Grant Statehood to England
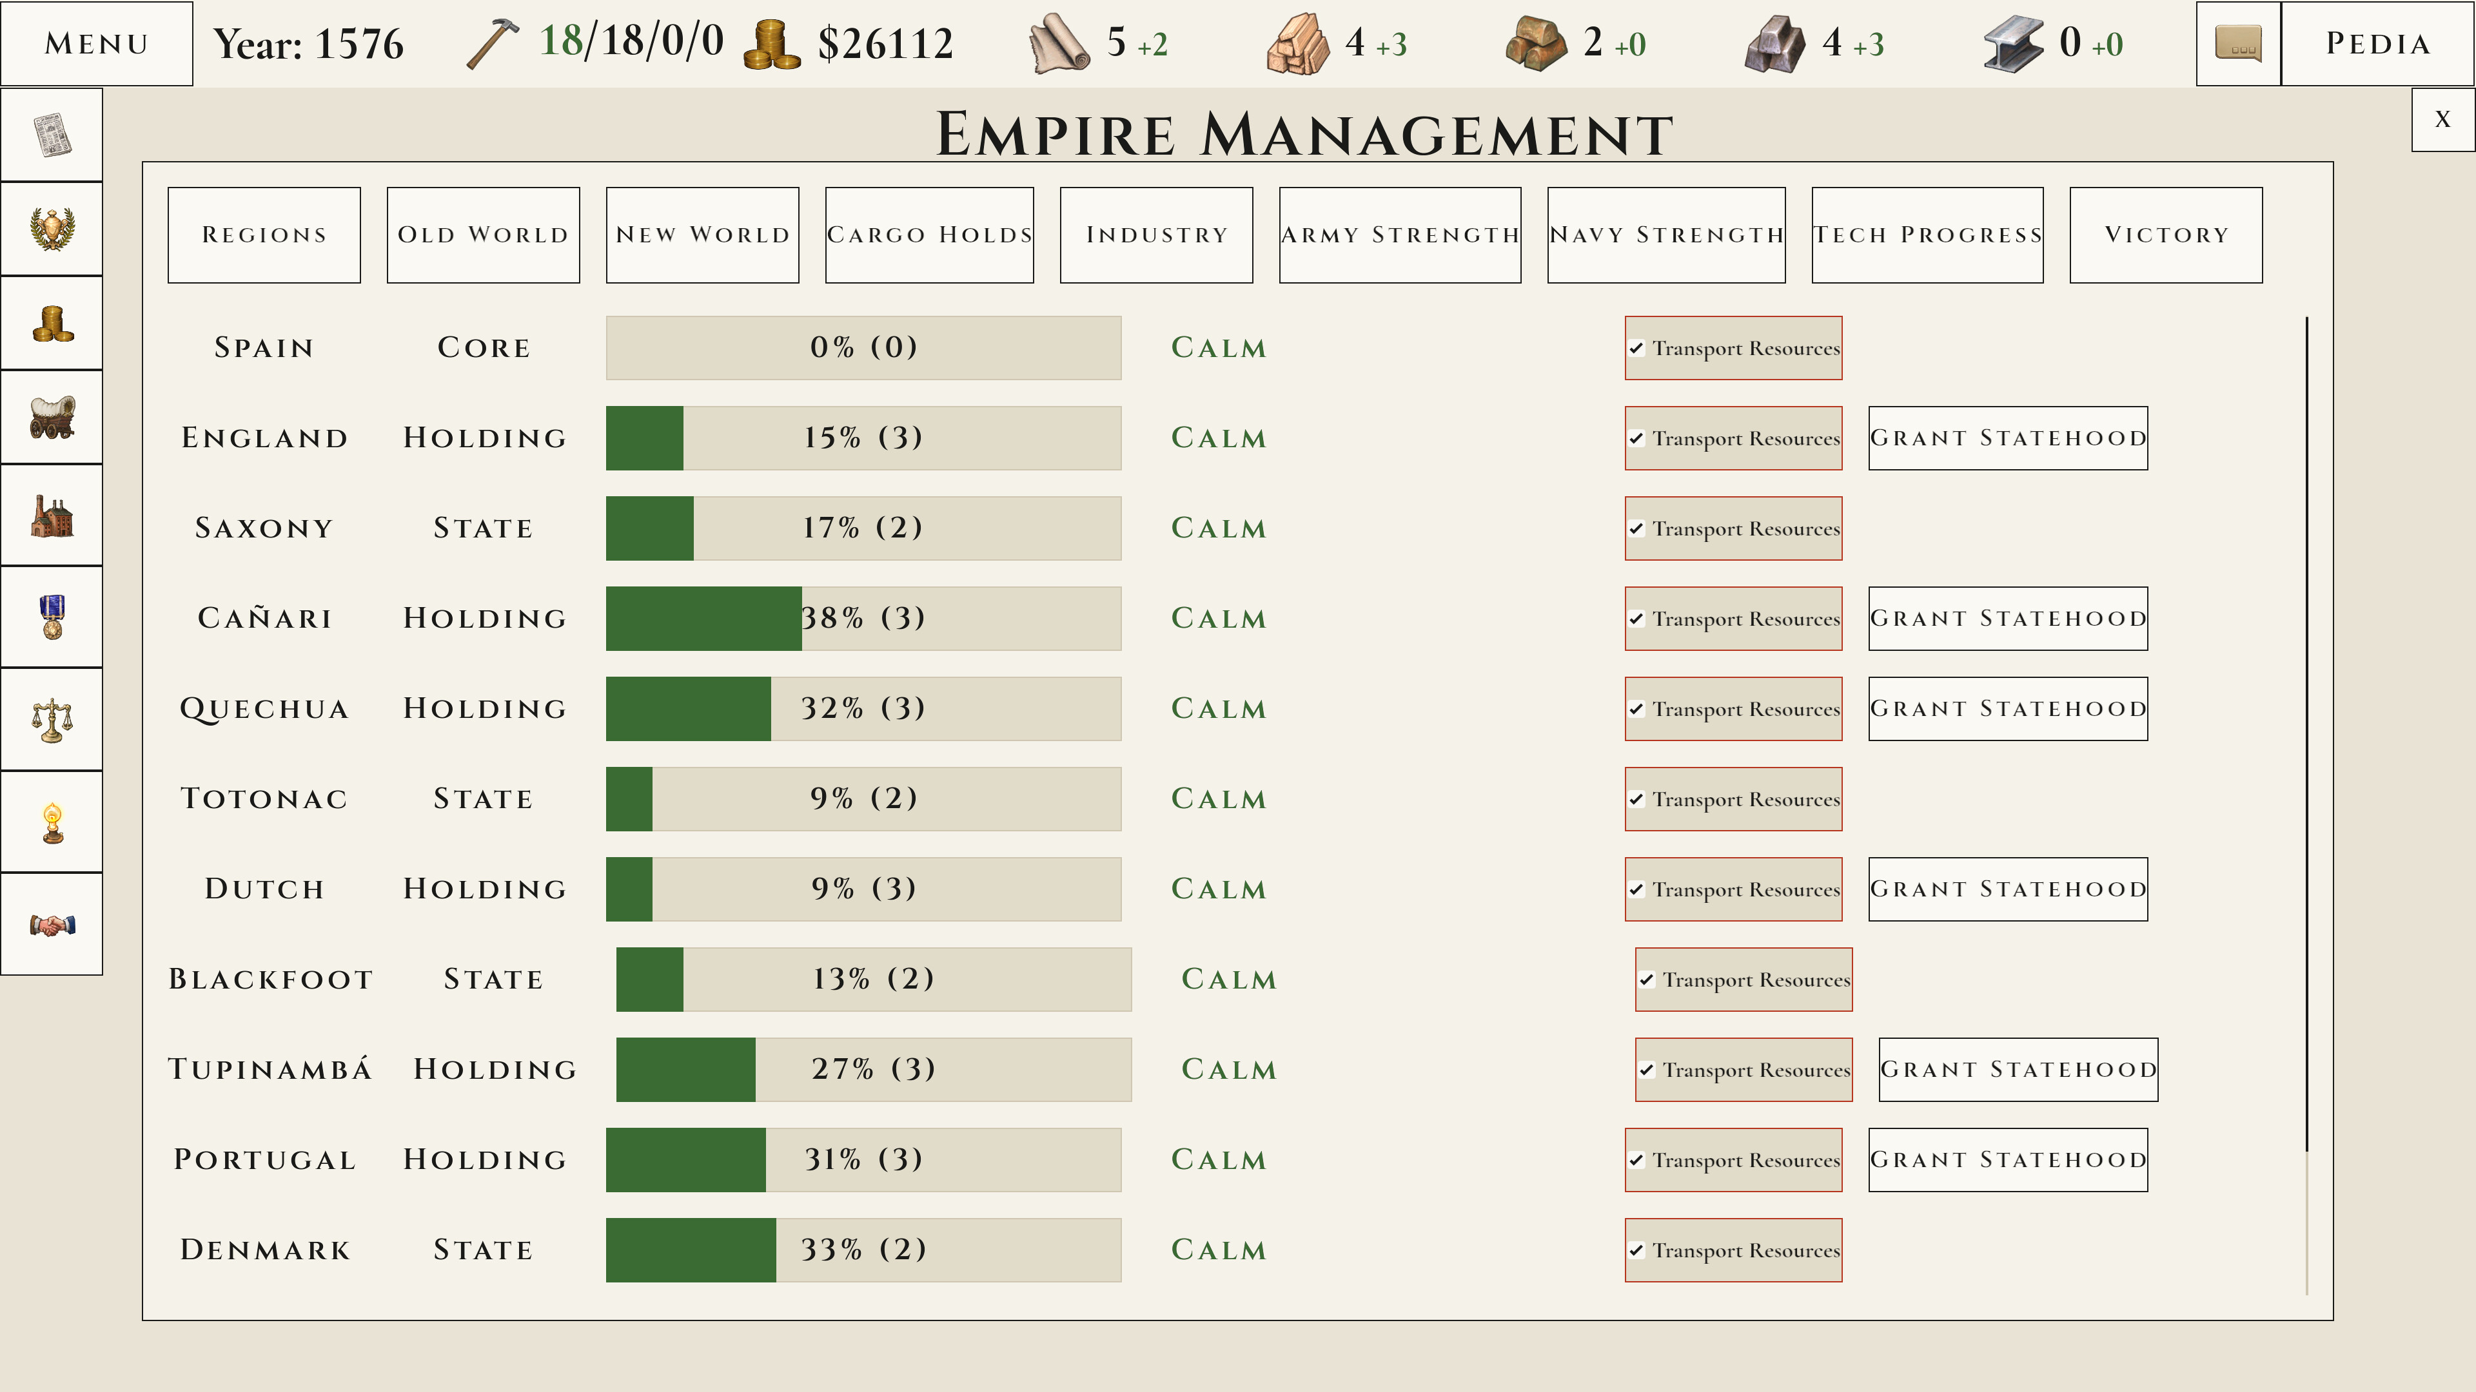The height and width of the screenshot is (1392, 2476). tap(2008, 438)
